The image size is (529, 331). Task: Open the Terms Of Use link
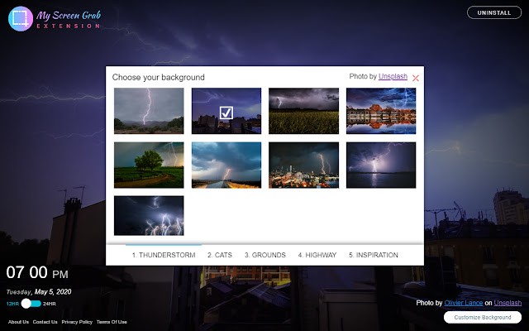pyautogui.click(x=112, y=322)
